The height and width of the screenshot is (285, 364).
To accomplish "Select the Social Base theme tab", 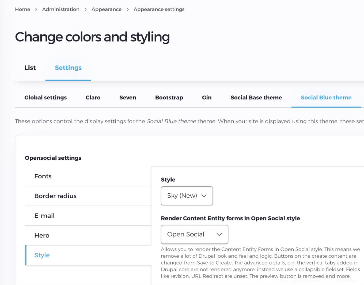I will click(256, 97).
